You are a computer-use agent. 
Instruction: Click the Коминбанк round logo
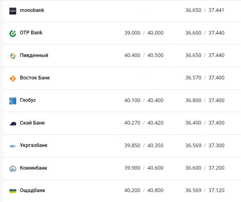point(13,169)
